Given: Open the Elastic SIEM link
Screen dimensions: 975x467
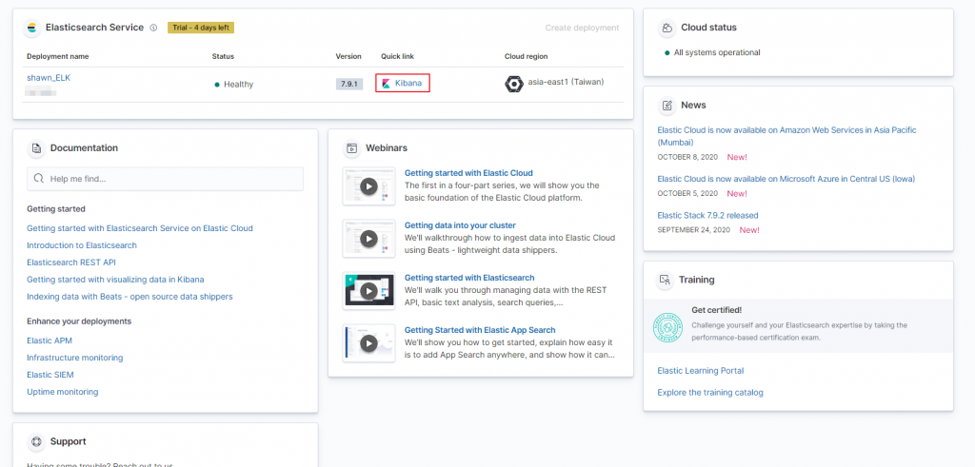Looking at the screenshot, I should click(50, 375).
